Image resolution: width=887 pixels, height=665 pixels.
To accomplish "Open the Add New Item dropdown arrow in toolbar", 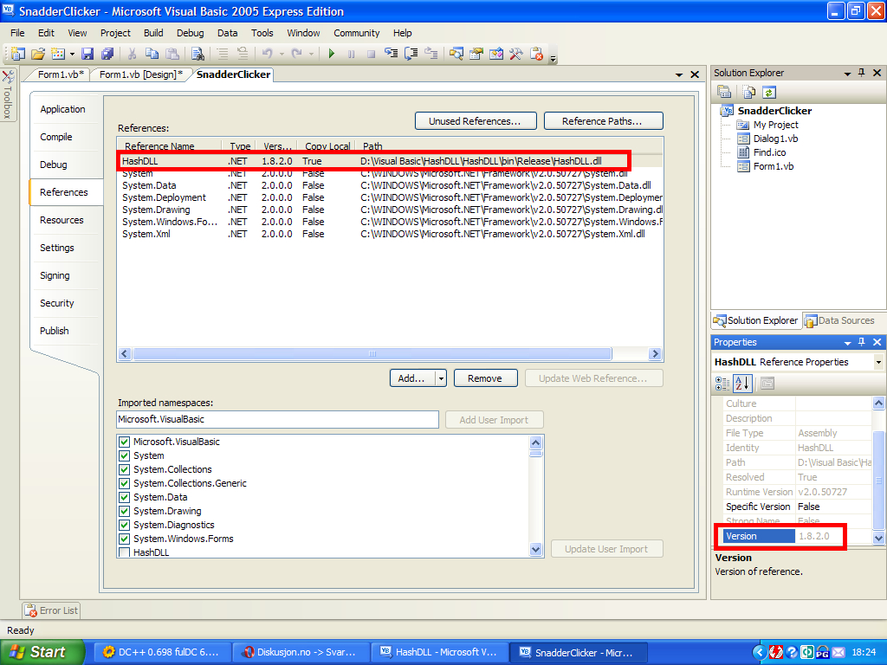I will coord(73,55).
